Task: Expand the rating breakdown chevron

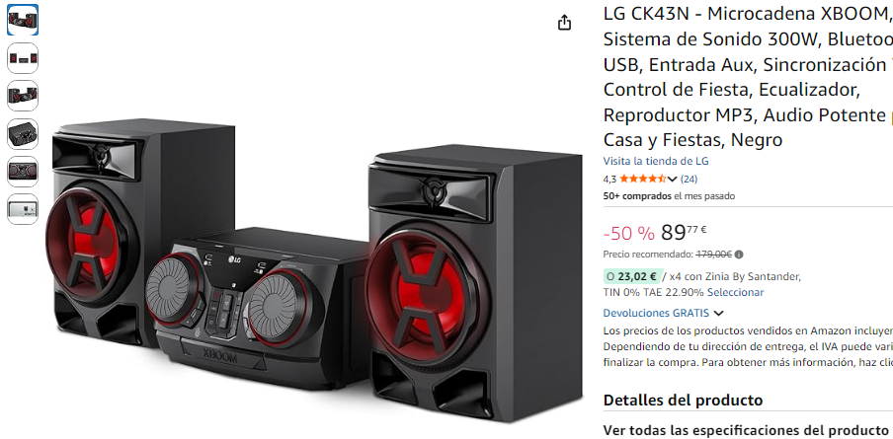Action: pos(672,180)
